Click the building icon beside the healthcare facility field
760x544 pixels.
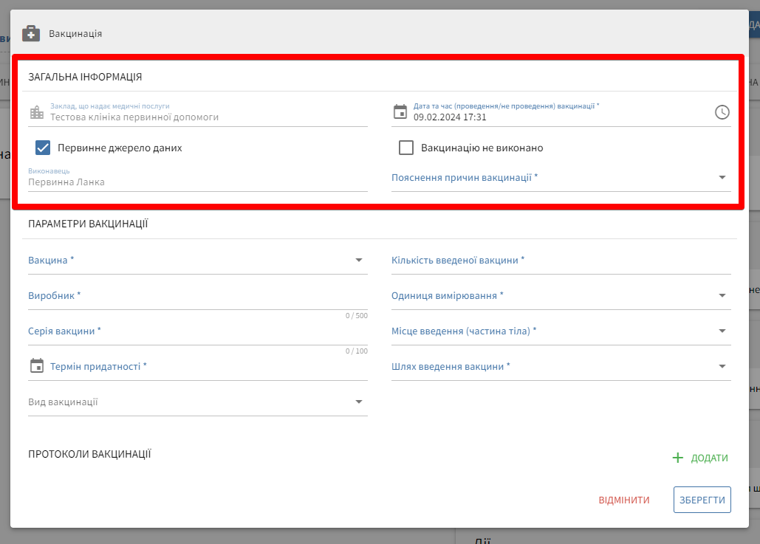36,112
